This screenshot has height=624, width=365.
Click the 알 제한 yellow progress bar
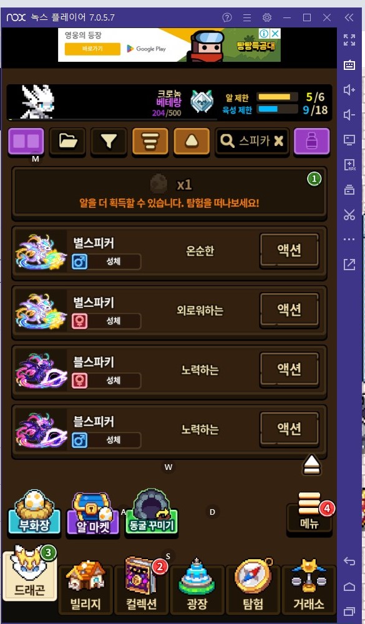click(278, 97)
